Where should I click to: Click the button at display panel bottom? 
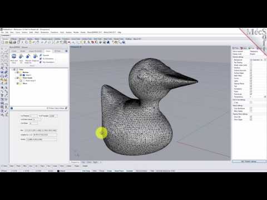pyautogui.click(x=249, y=162)
